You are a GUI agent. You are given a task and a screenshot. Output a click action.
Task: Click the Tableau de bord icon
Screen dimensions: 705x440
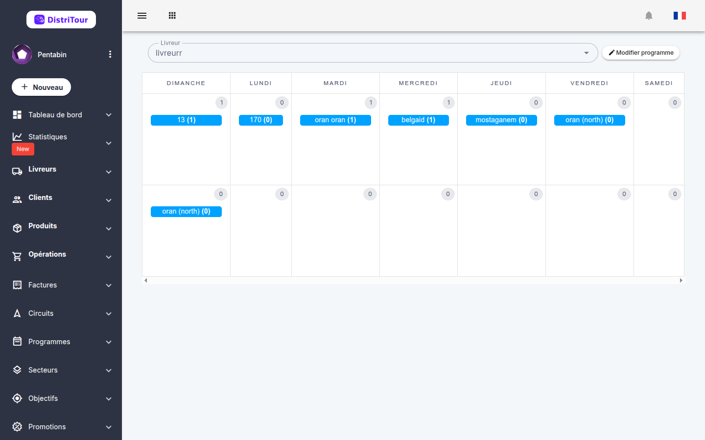pos(17,115)
